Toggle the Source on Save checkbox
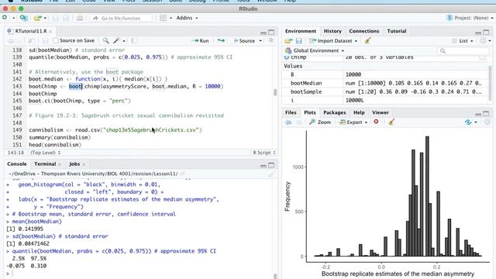496x279 pixels. coord(56,40)
